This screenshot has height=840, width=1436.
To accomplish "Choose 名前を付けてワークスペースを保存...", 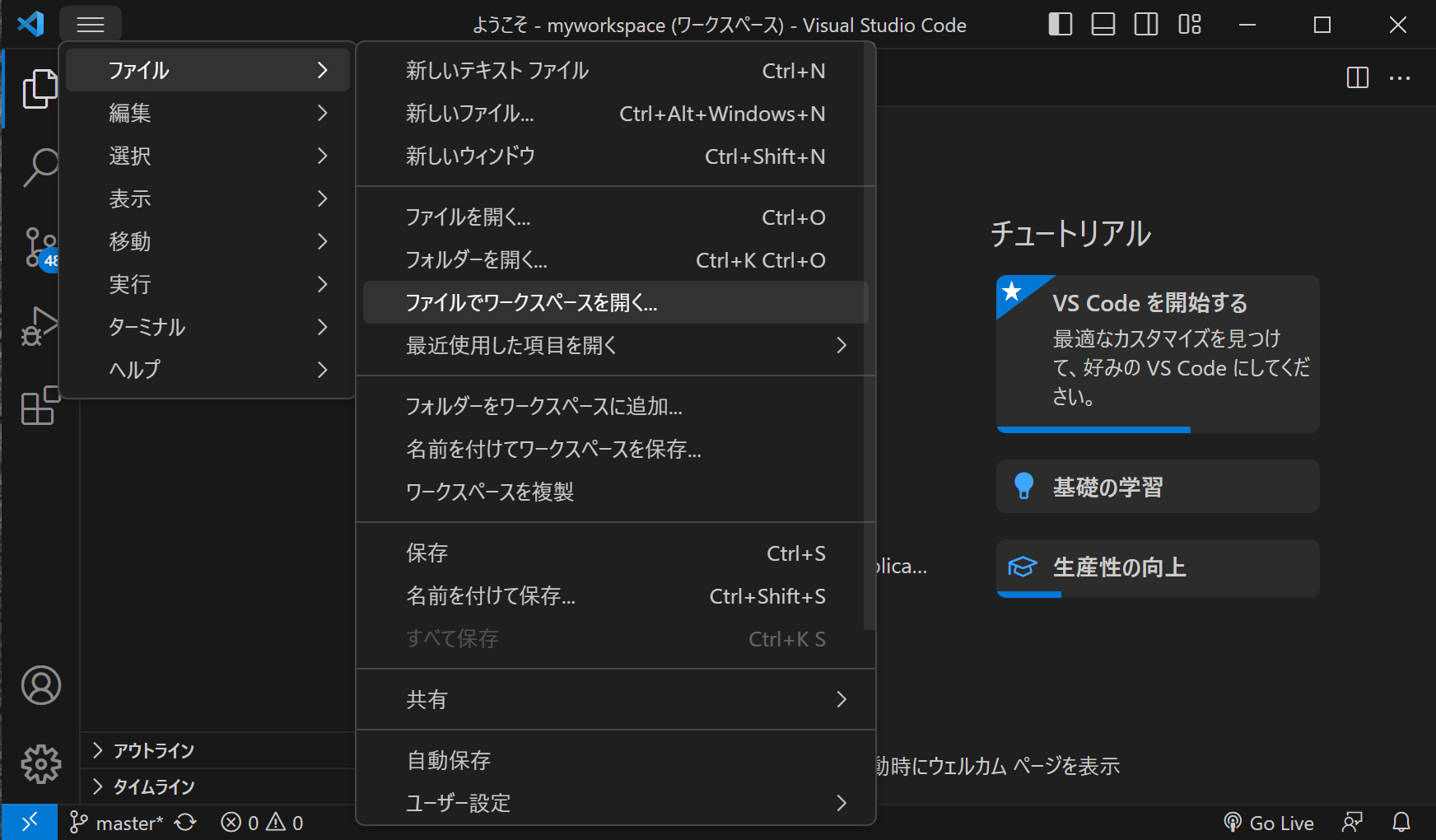I will 615,450.
